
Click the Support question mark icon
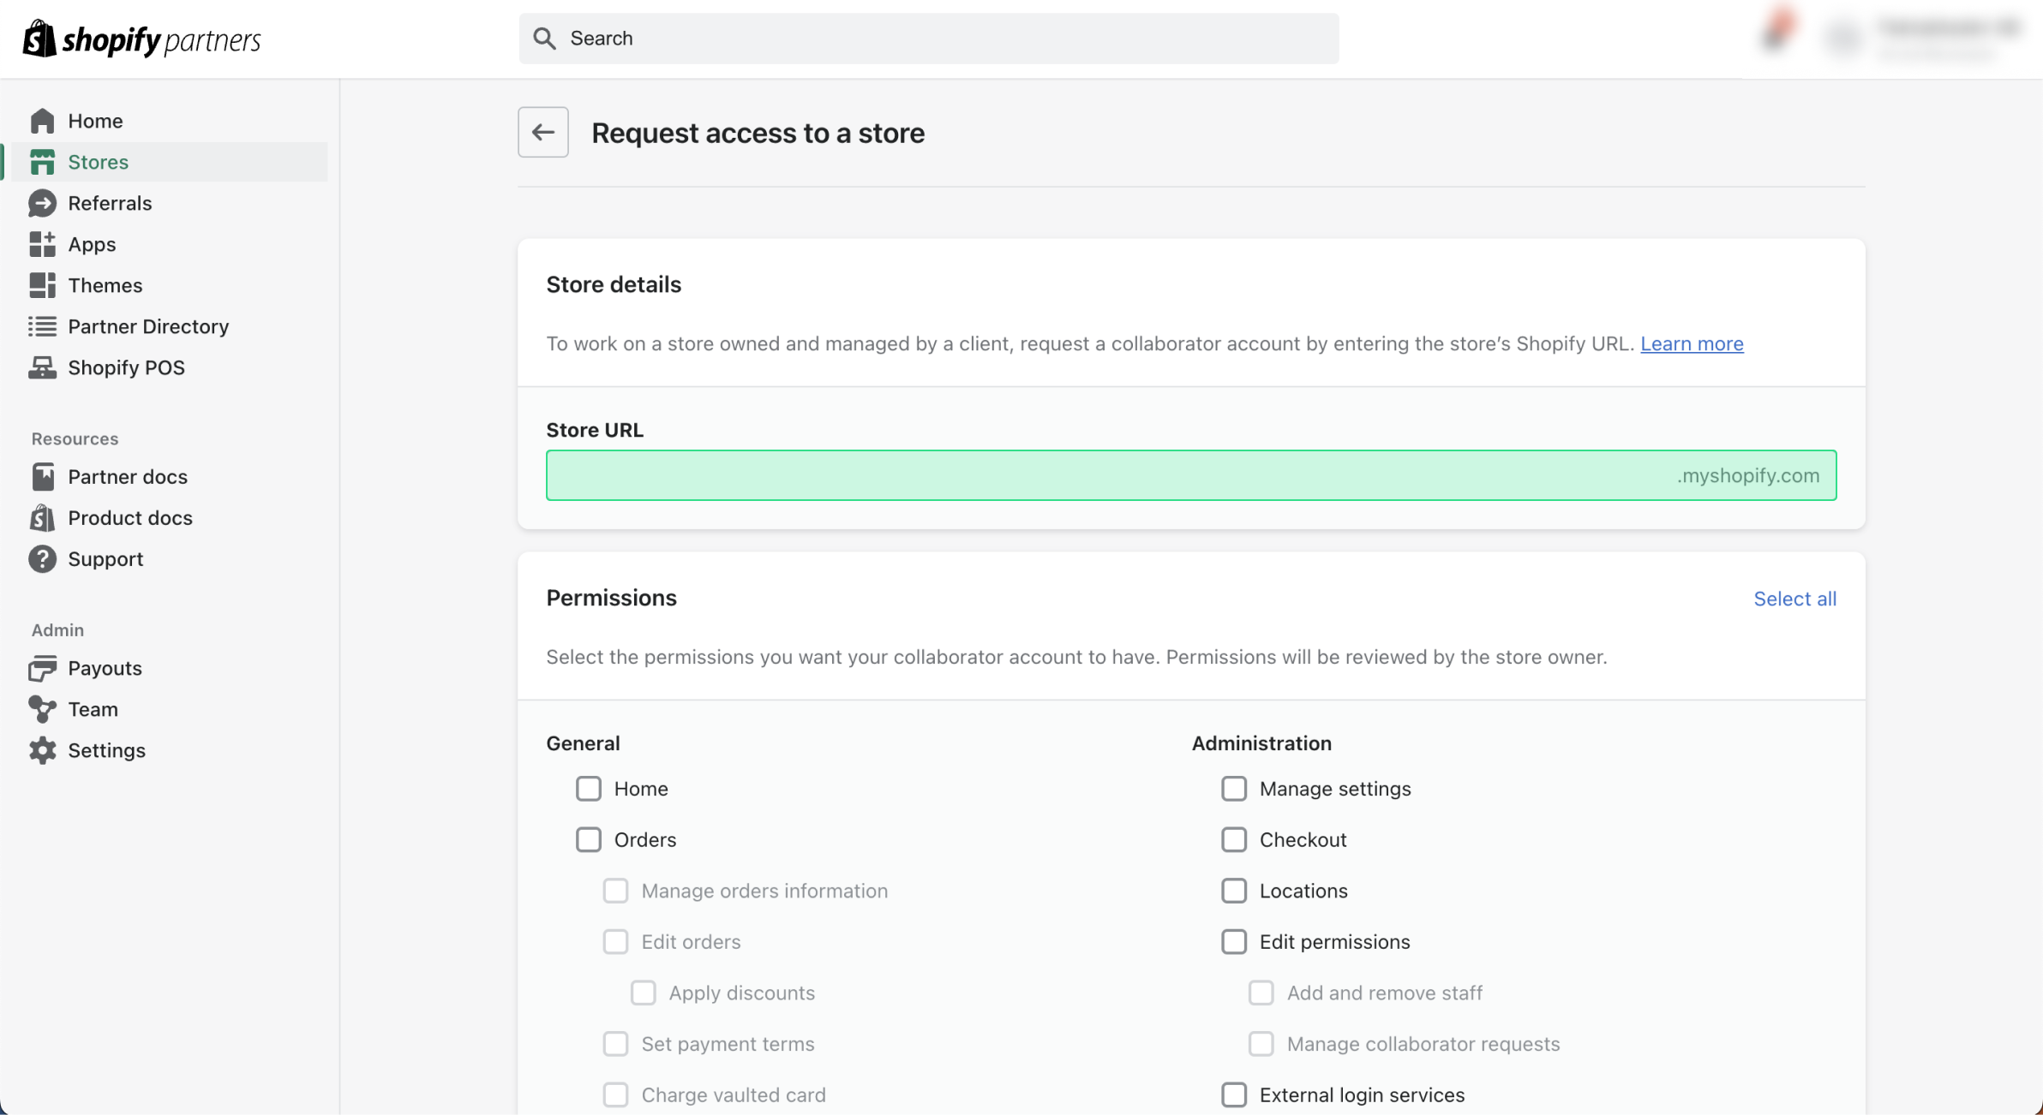pyautogui.click(x=42, y=559)
